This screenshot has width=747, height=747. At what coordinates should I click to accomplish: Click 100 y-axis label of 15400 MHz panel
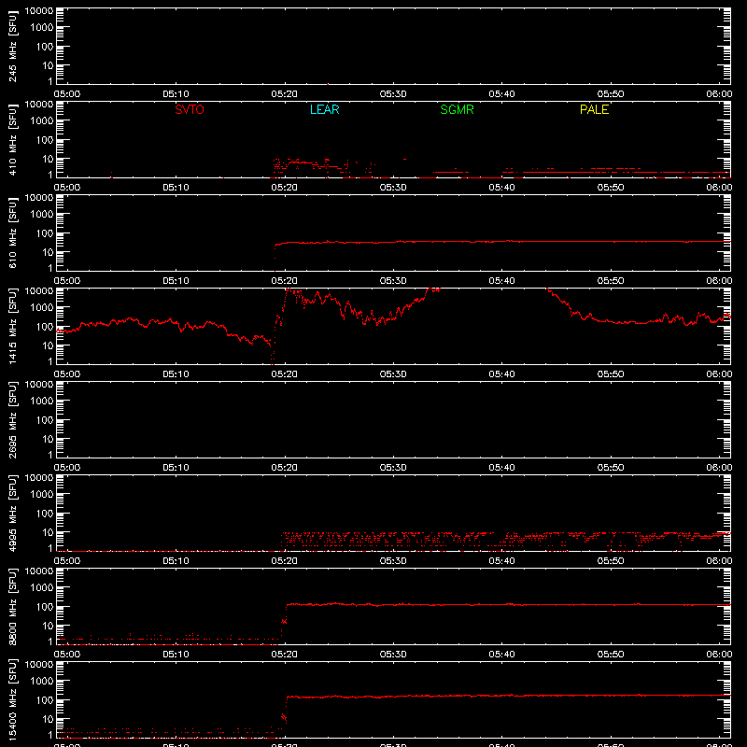click(45, 700)
